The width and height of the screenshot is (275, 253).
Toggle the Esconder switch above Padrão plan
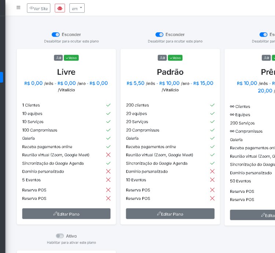click(x=159, y=34)
